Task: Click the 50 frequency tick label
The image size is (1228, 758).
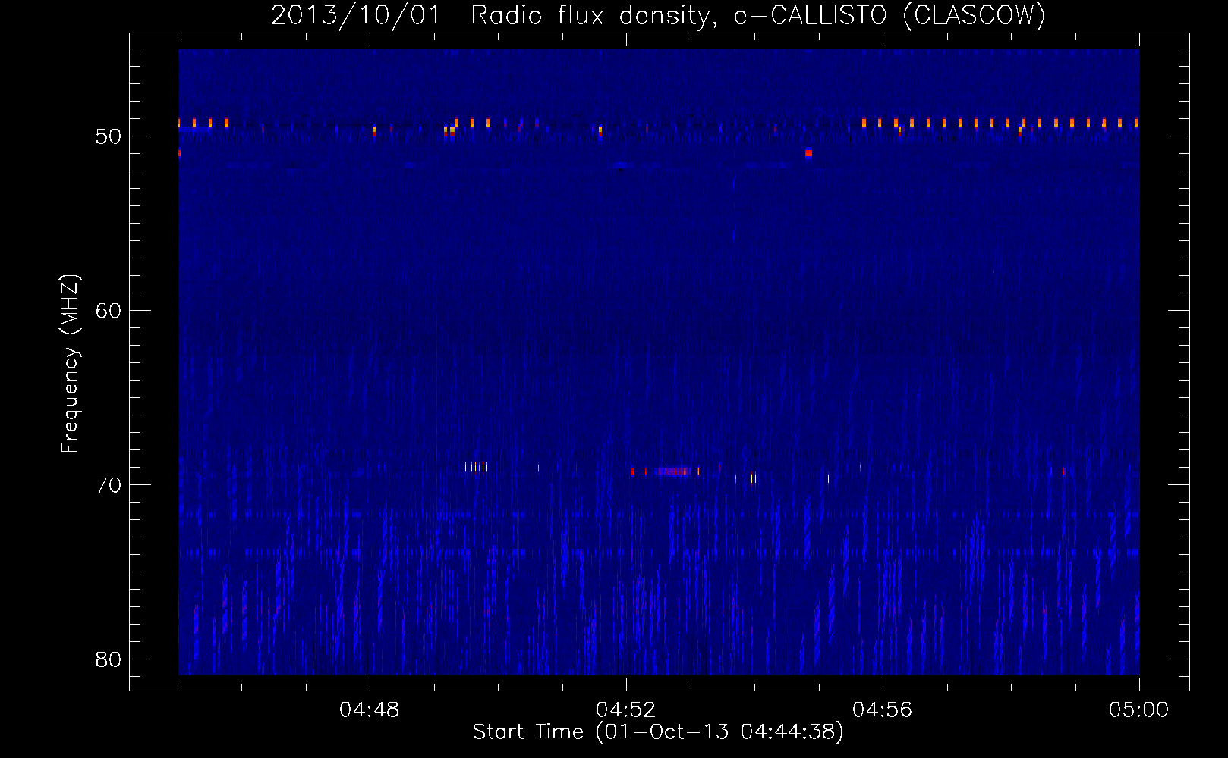Action: [109, 136]
